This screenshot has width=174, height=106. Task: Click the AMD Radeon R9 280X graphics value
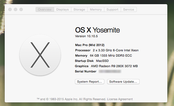point(114,66)
